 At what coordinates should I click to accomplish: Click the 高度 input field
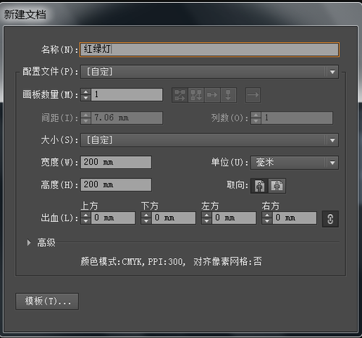pyautogui.click(x=116, y=185)
